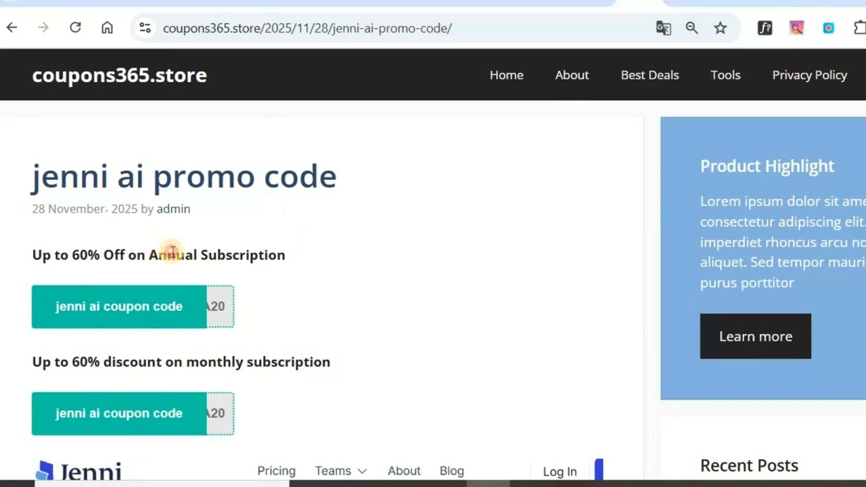Open the blue circle extension icon
This screenshot has height=487, width=866.
pos(828,28)
